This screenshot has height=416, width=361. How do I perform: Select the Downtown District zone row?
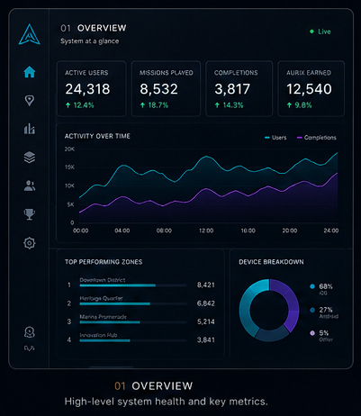[x=140, y=283]
